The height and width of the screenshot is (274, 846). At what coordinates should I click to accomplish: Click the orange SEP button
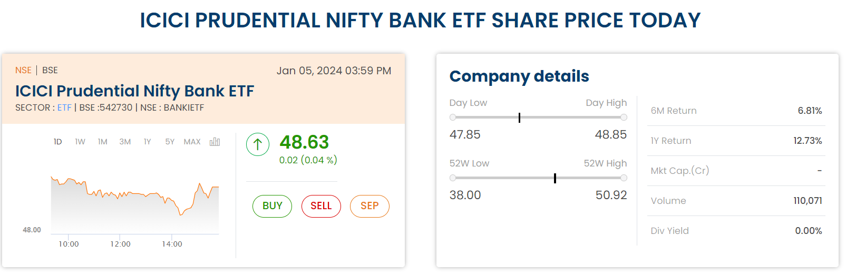point(369,206)
